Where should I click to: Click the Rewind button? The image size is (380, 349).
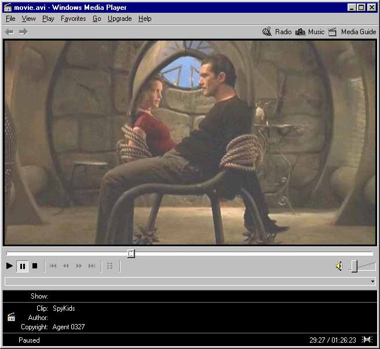(66, 266)
